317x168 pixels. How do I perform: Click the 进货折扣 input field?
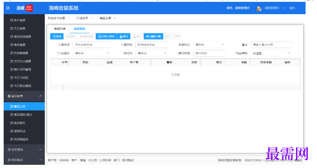[x=210, y=53]
